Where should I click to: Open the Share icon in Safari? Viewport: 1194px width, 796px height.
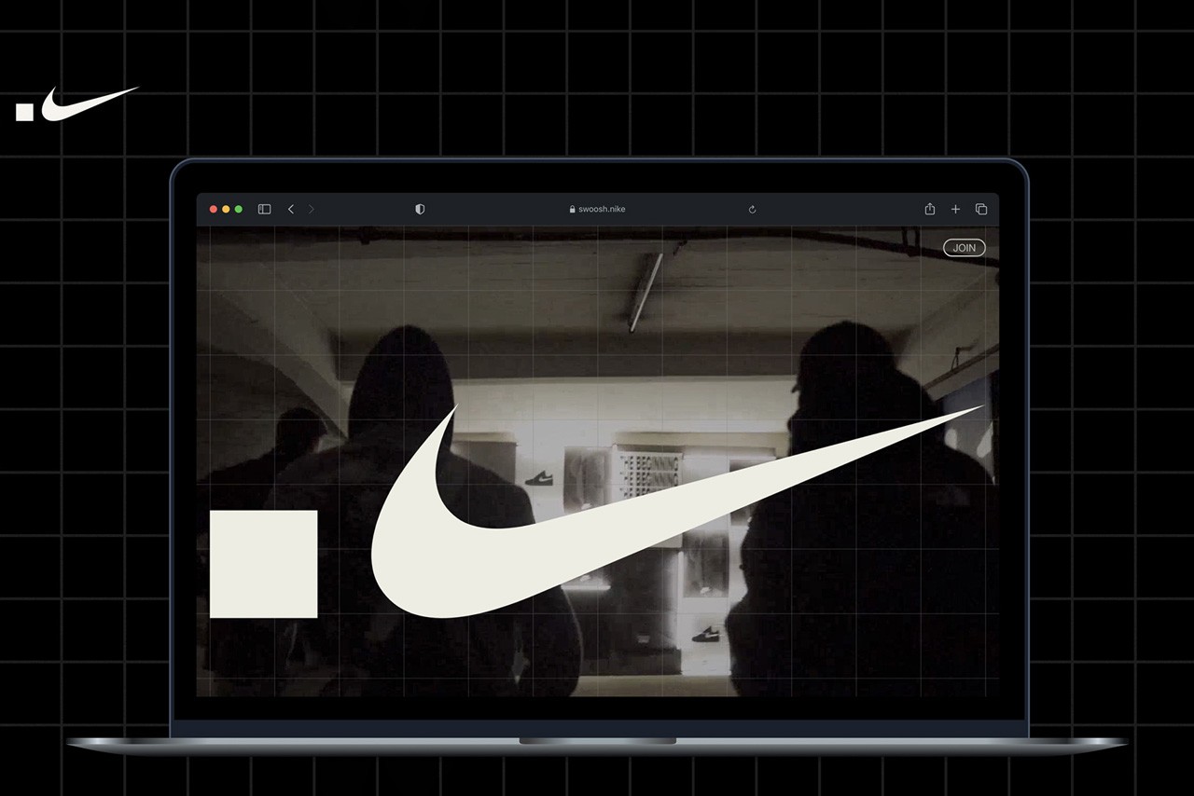pyautogui.click(x=929, y=210)
